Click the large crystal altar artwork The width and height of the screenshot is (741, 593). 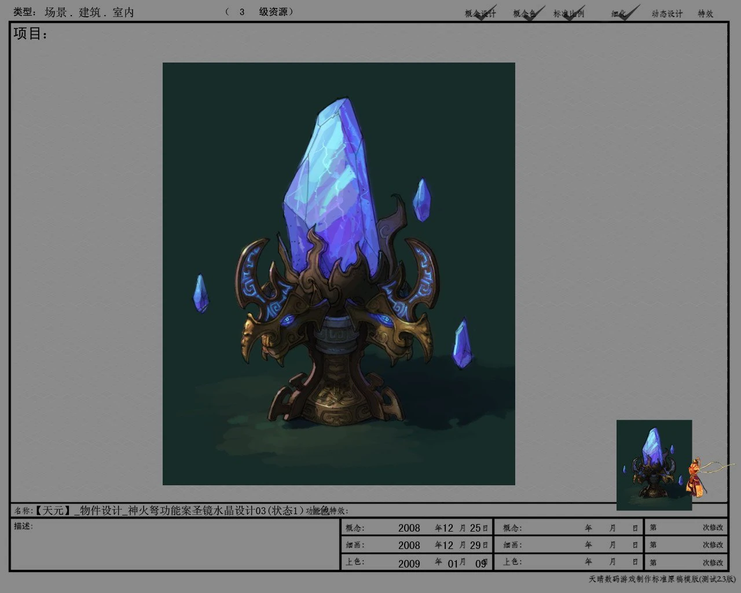click(x=339, y=274)
